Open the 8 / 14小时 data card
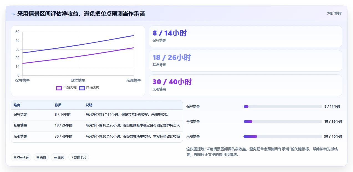 click(x=245, y=36)
